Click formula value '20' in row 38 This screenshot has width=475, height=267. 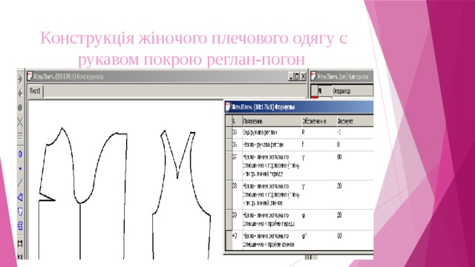(339, 186)
